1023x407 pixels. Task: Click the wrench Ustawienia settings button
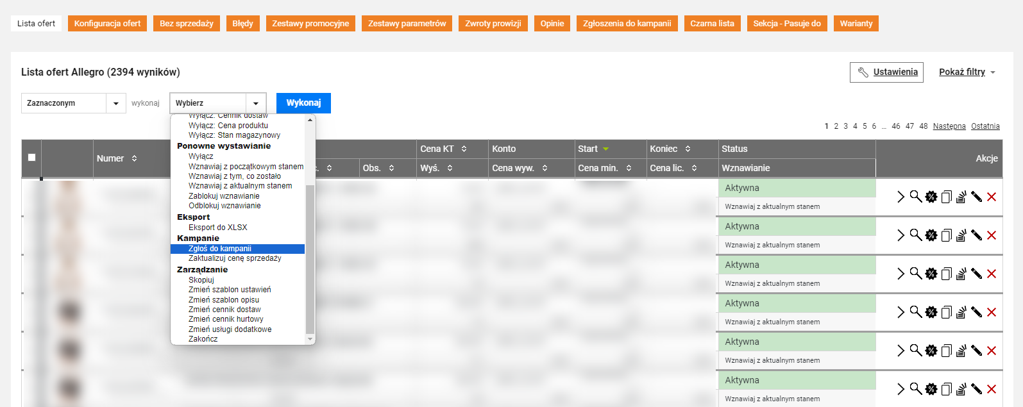[x=886, y=72]
